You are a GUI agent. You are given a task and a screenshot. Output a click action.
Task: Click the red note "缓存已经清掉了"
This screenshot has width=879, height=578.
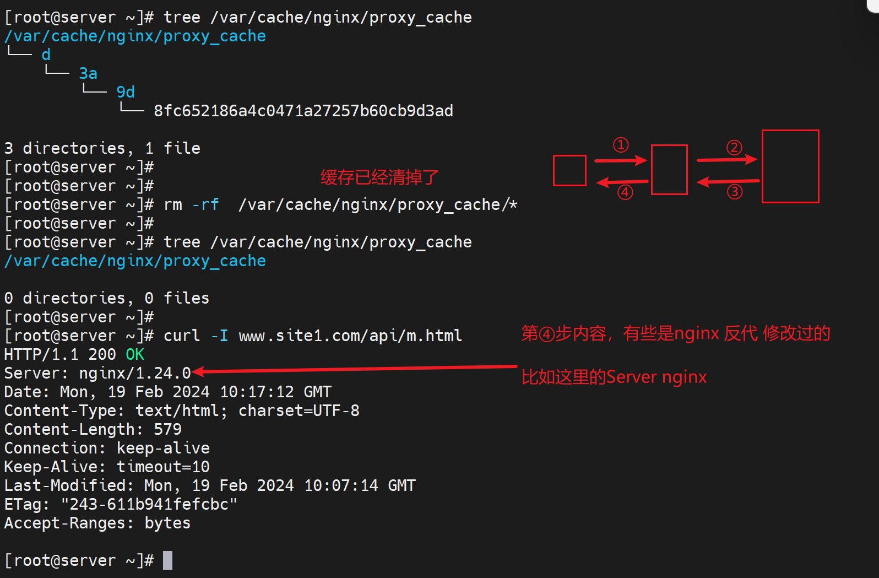click(379, 177)
